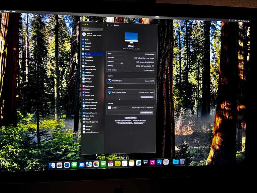
Task: Click the macOS Sequoia version row
Action: coord(131,81)
